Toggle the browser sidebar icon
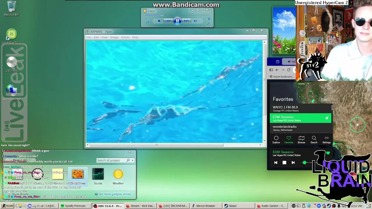The height and width of the screenshot is (209, 372). point(271,70)
